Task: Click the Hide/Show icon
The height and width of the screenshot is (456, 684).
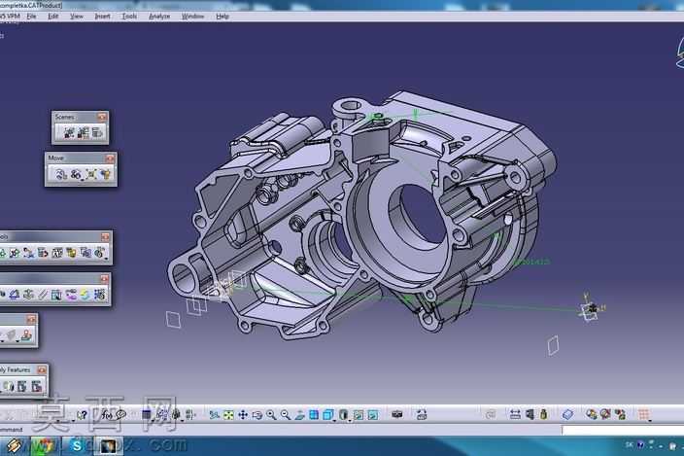Action: click(359, 415)
